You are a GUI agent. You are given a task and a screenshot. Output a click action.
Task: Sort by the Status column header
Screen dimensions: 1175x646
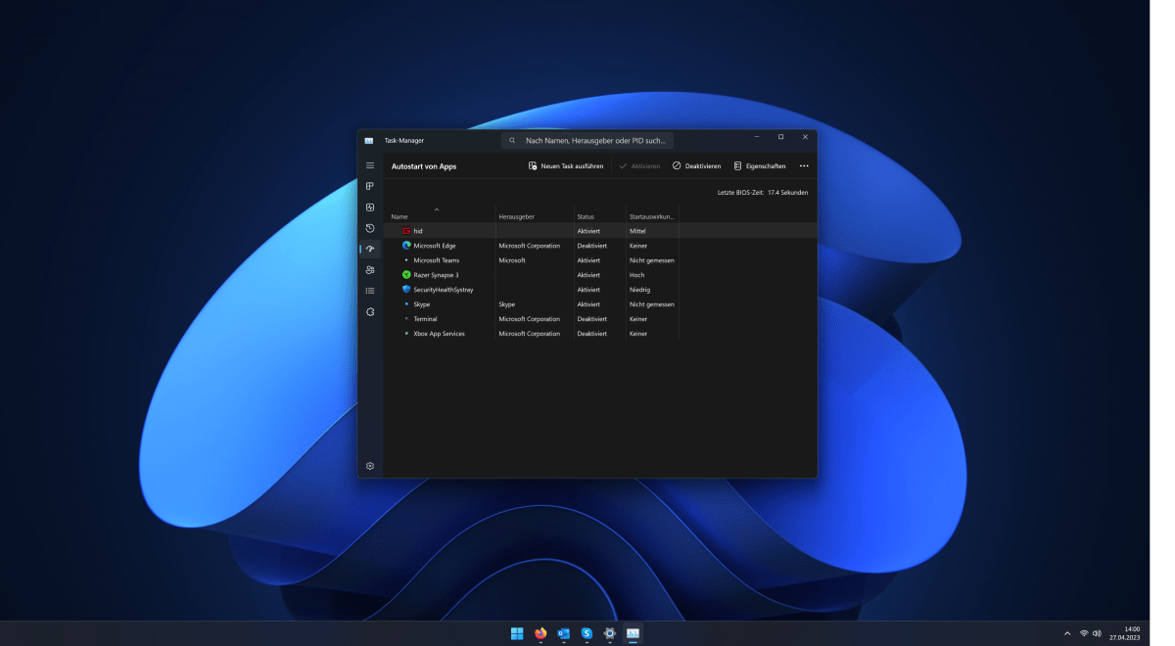point(586,216)
